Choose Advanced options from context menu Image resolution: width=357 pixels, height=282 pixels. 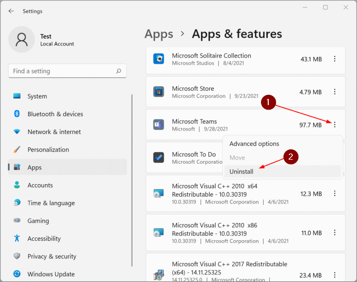coord(283,144)
